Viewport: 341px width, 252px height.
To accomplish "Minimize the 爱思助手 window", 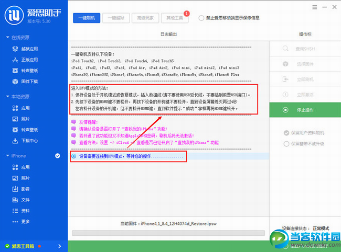I will click(324, 7).
